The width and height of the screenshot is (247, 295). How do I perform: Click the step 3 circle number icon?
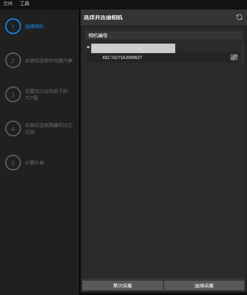click(13, 94)
